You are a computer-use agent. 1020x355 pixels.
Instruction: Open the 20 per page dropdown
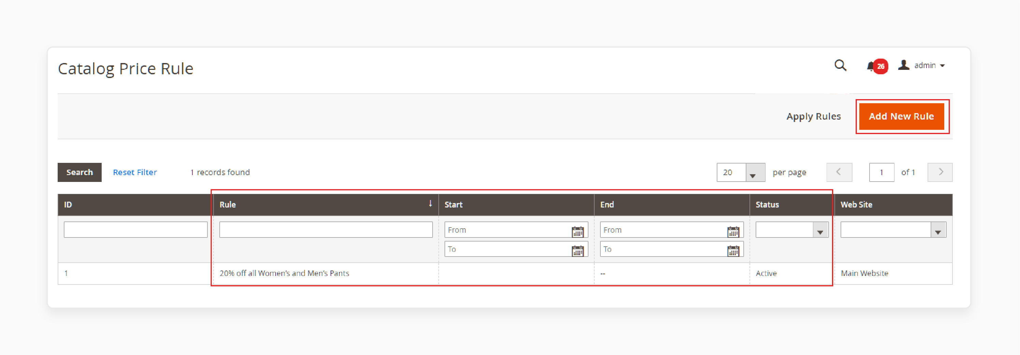pos(741,172)
